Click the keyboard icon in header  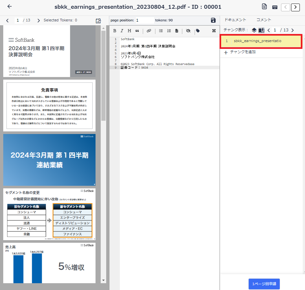[275, 7]
